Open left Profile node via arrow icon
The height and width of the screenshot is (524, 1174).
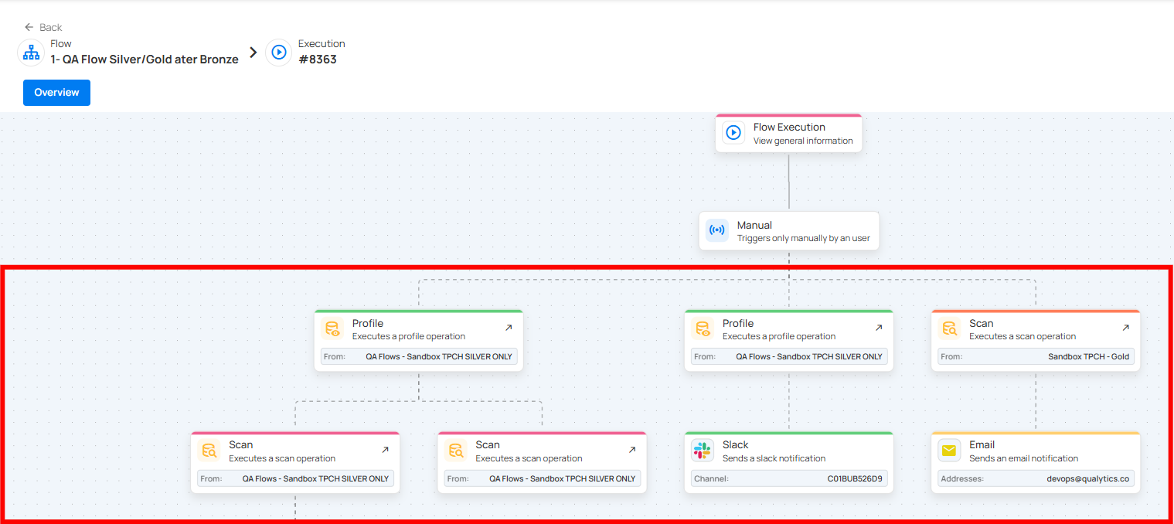click(x=509, y=328)
